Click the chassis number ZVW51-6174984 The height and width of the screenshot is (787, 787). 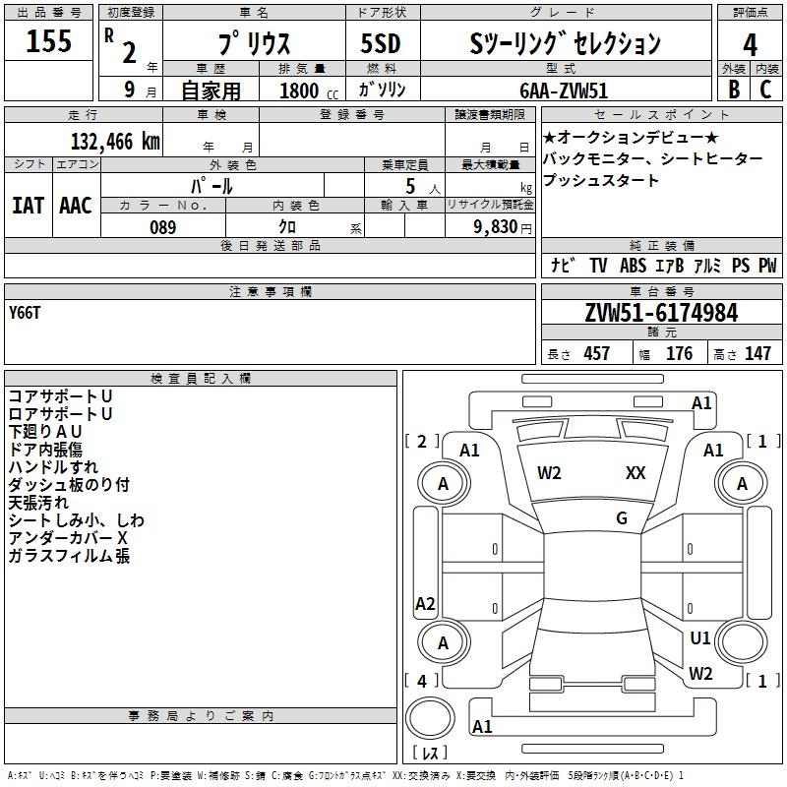coord(661,314)
